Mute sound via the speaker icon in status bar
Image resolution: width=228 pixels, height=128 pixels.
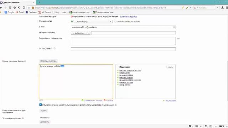click(201, 126)
